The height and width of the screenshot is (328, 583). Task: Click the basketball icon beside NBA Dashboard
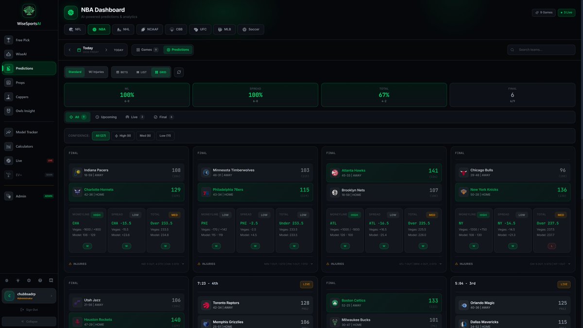pos(71,12)
